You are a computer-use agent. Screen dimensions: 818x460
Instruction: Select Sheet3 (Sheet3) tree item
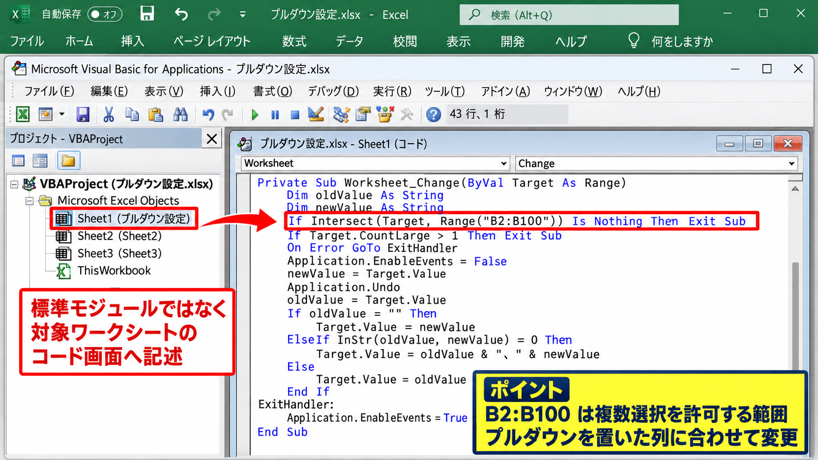pos(109,253)
